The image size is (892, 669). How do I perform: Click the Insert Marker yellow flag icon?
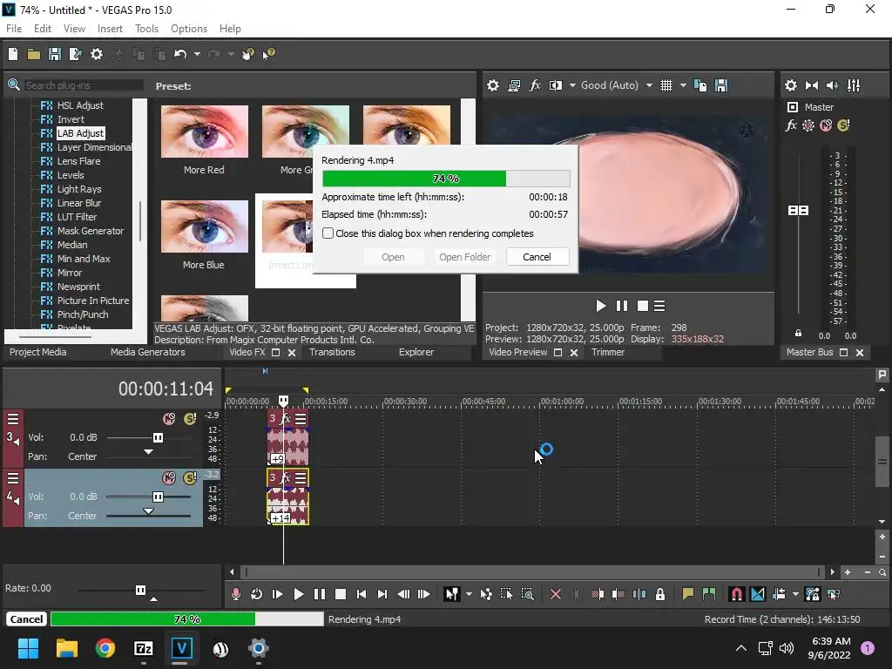[x=688, y=594]
